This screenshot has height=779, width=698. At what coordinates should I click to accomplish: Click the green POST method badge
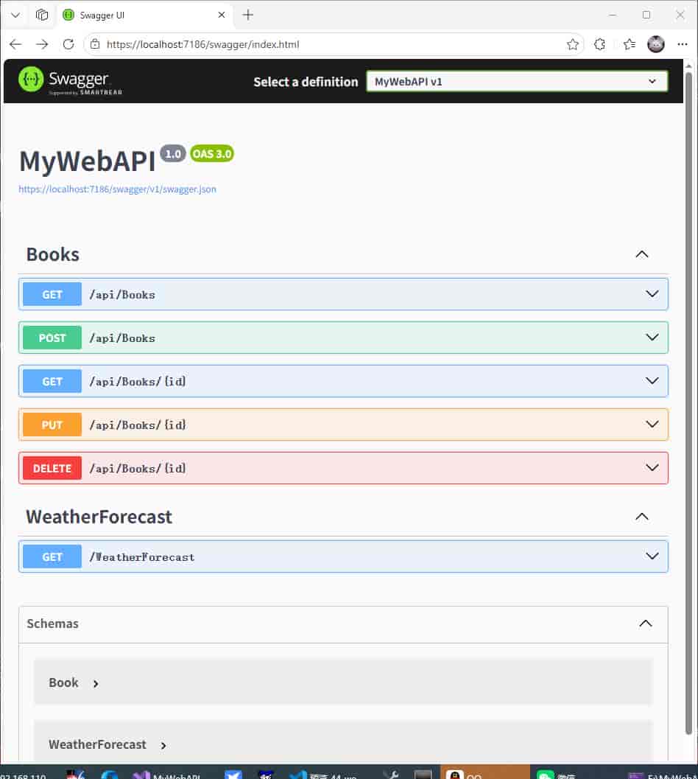pos(52,338)
